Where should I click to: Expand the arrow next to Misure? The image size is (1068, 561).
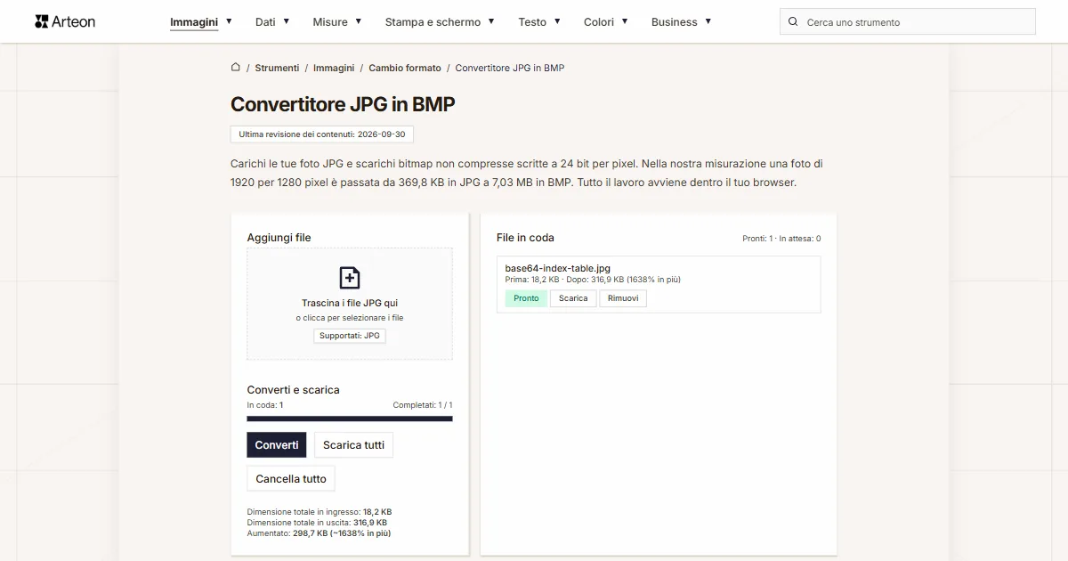click(358, 20)
